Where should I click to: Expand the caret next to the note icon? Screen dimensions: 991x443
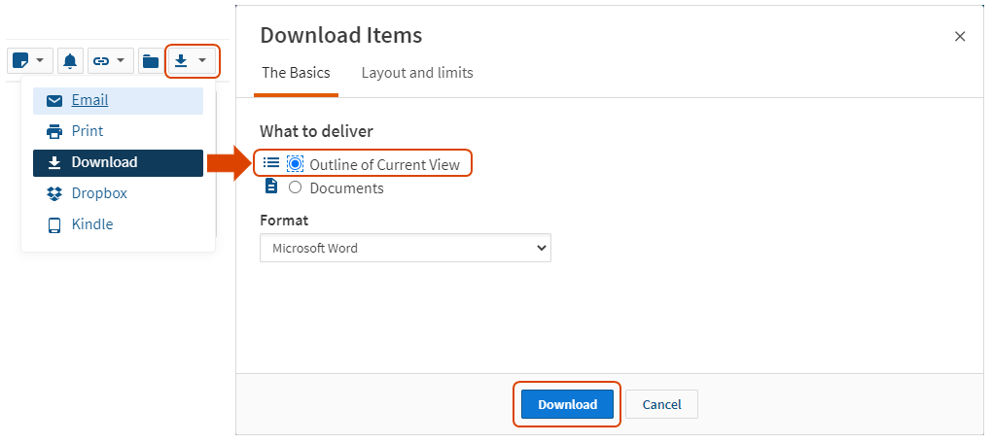tap(41, 61)
